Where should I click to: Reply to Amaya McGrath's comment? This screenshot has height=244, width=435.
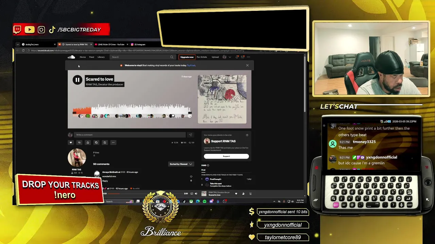[105, 181]
